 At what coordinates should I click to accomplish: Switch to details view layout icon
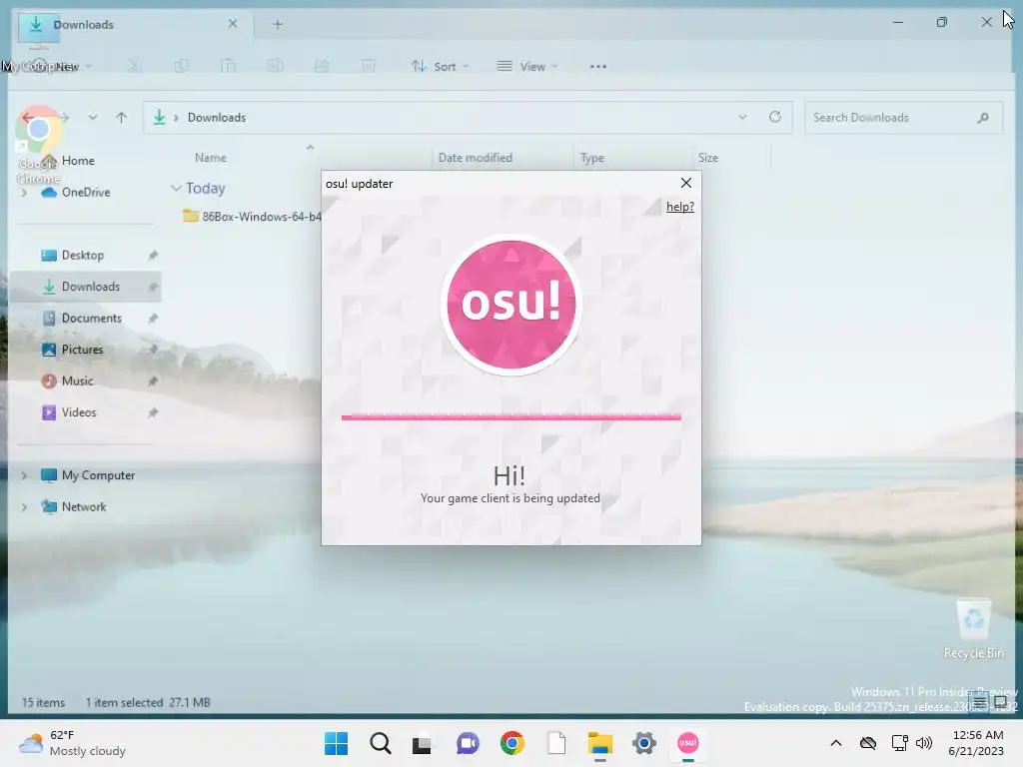(x=979, y=703)
